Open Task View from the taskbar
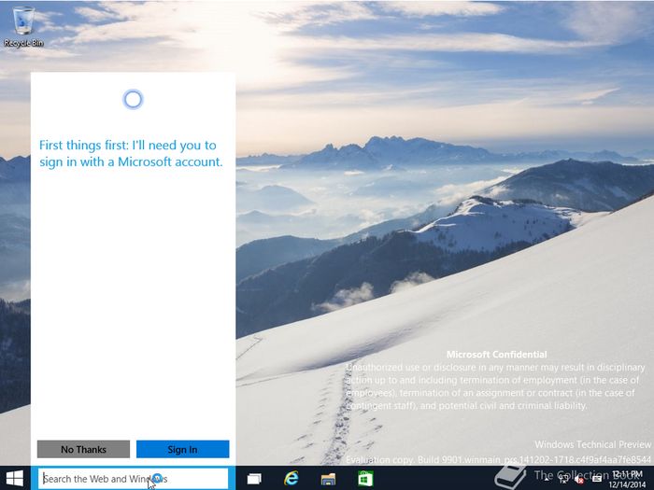654x490 pixels. 253,478
